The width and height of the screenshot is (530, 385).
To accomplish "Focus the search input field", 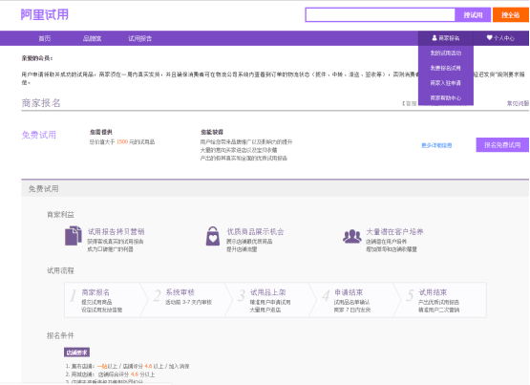I will (x=380, y=15).
